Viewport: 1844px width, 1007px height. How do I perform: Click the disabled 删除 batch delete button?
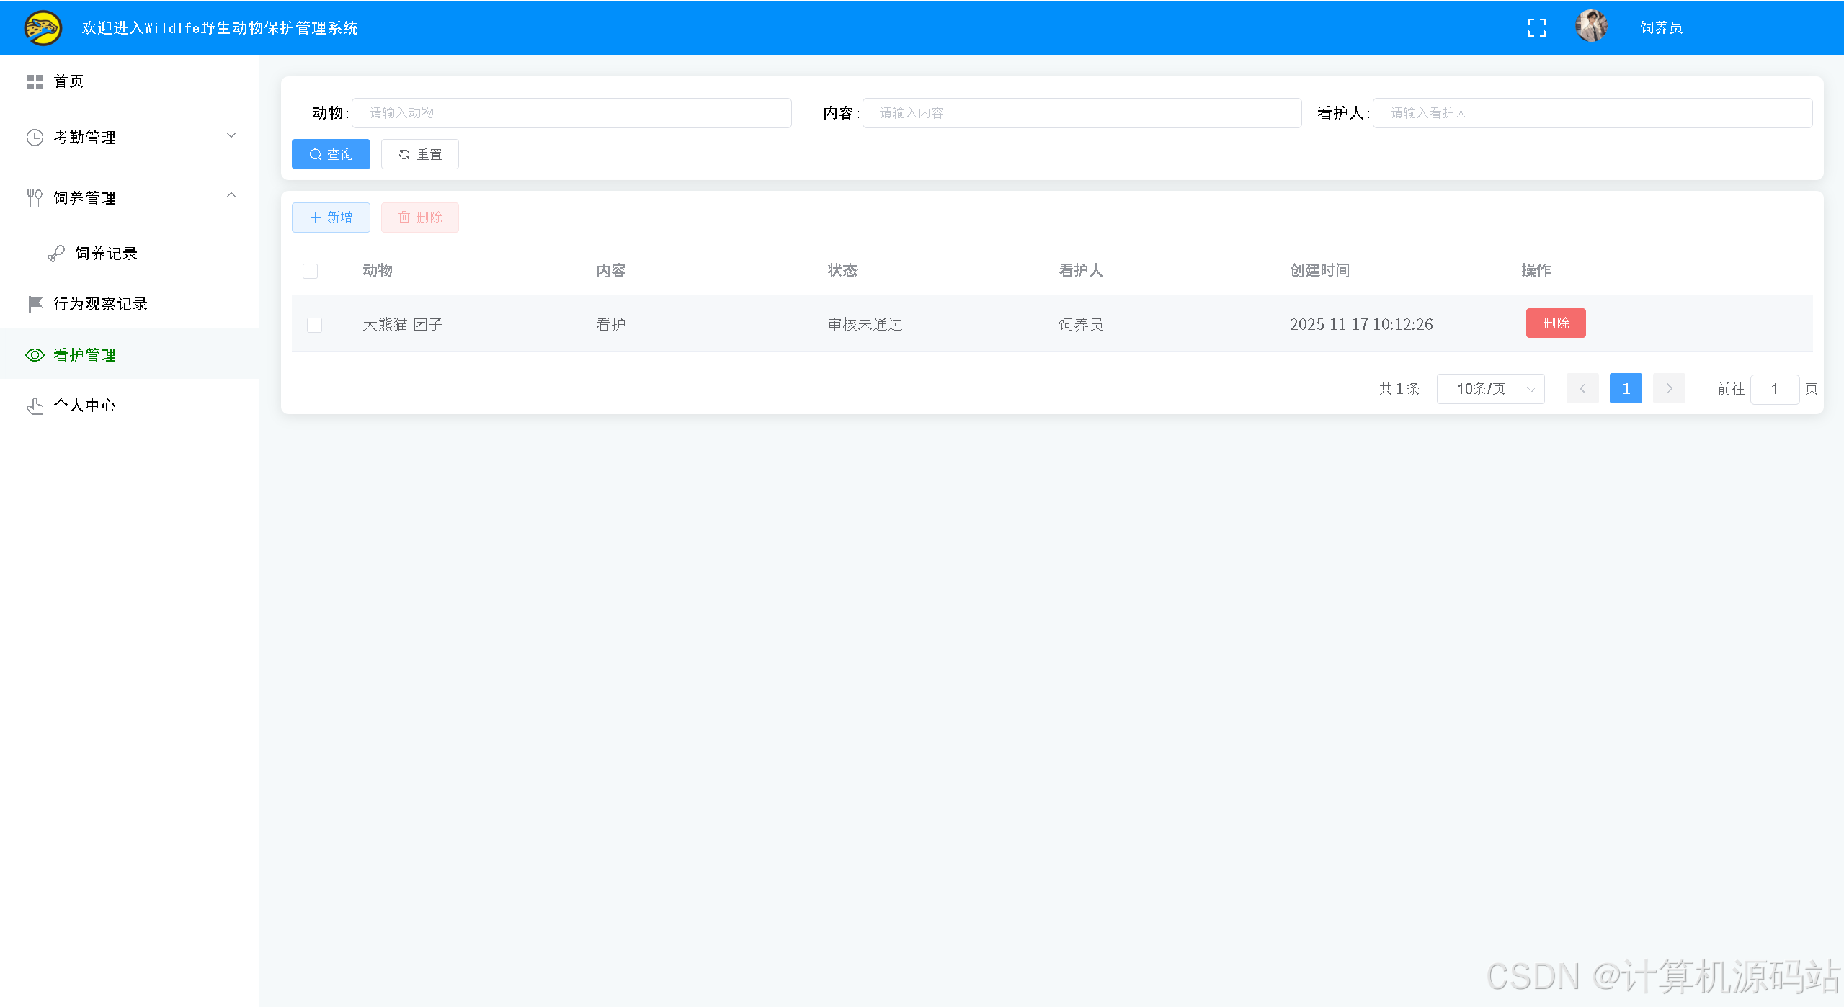[420, 218]
